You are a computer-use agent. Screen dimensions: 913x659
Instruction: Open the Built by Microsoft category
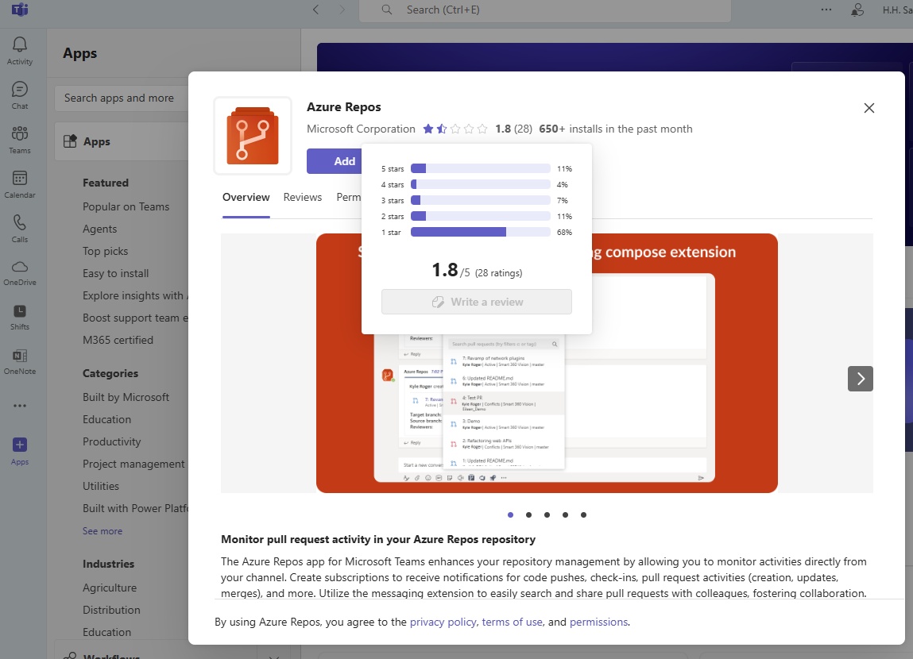[x=126, y=397]
